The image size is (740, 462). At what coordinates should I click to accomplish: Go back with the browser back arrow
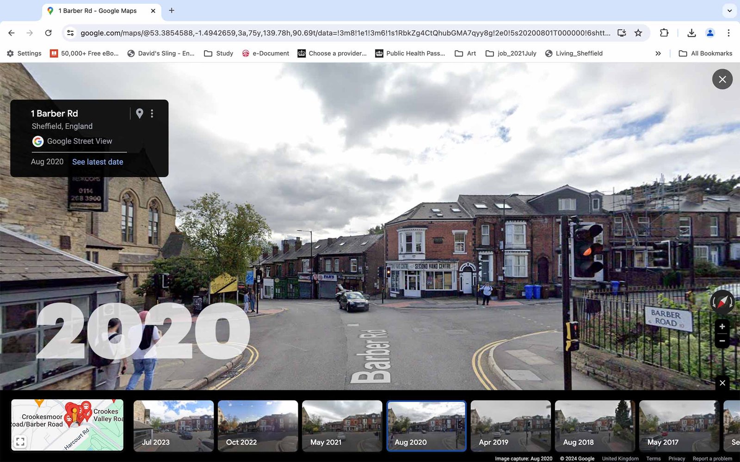[12, 33]
